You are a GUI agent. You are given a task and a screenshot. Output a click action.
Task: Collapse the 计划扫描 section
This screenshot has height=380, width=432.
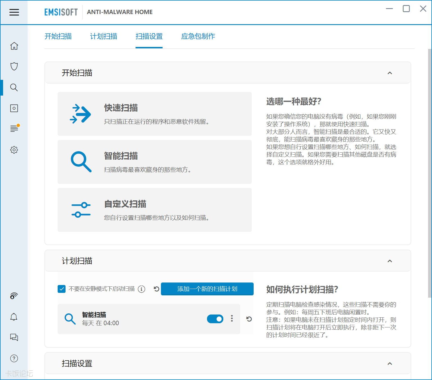click(x=390, y=261)
